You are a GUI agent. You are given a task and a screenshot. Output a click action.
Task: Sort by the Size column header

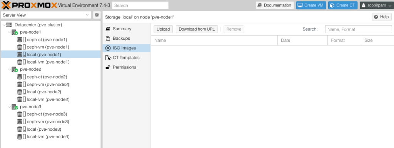(x=377, y=41)
